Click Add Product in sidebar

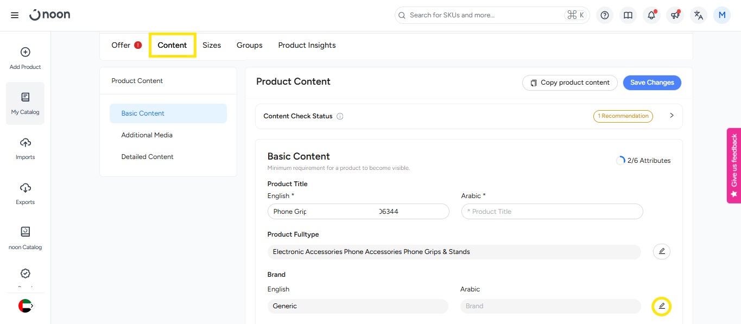click(x=25, y=59)
